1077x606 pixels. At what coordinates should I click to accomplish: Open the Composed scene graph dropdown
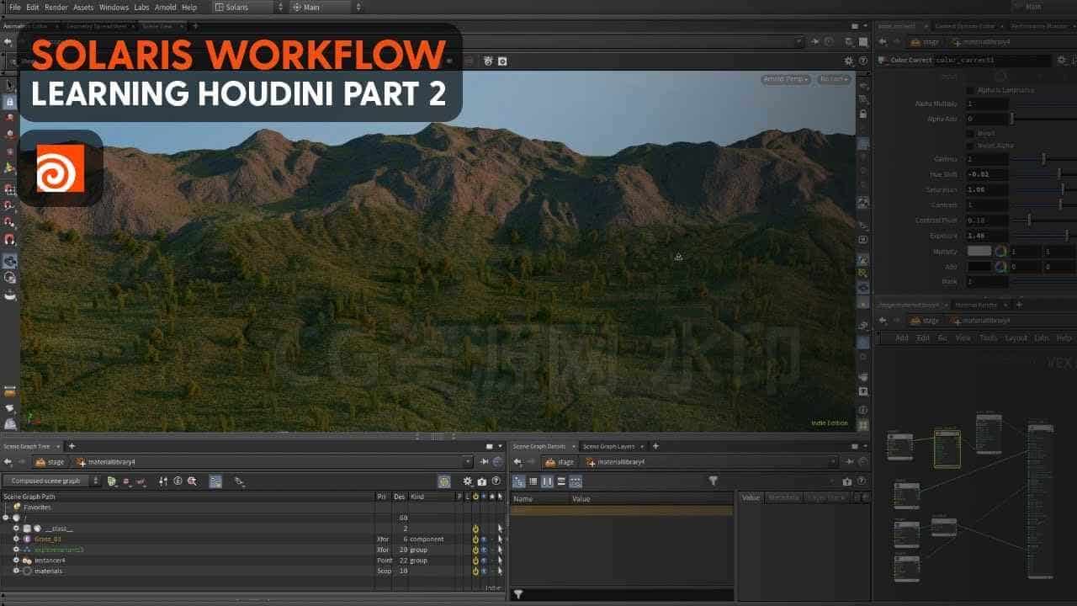51,481
